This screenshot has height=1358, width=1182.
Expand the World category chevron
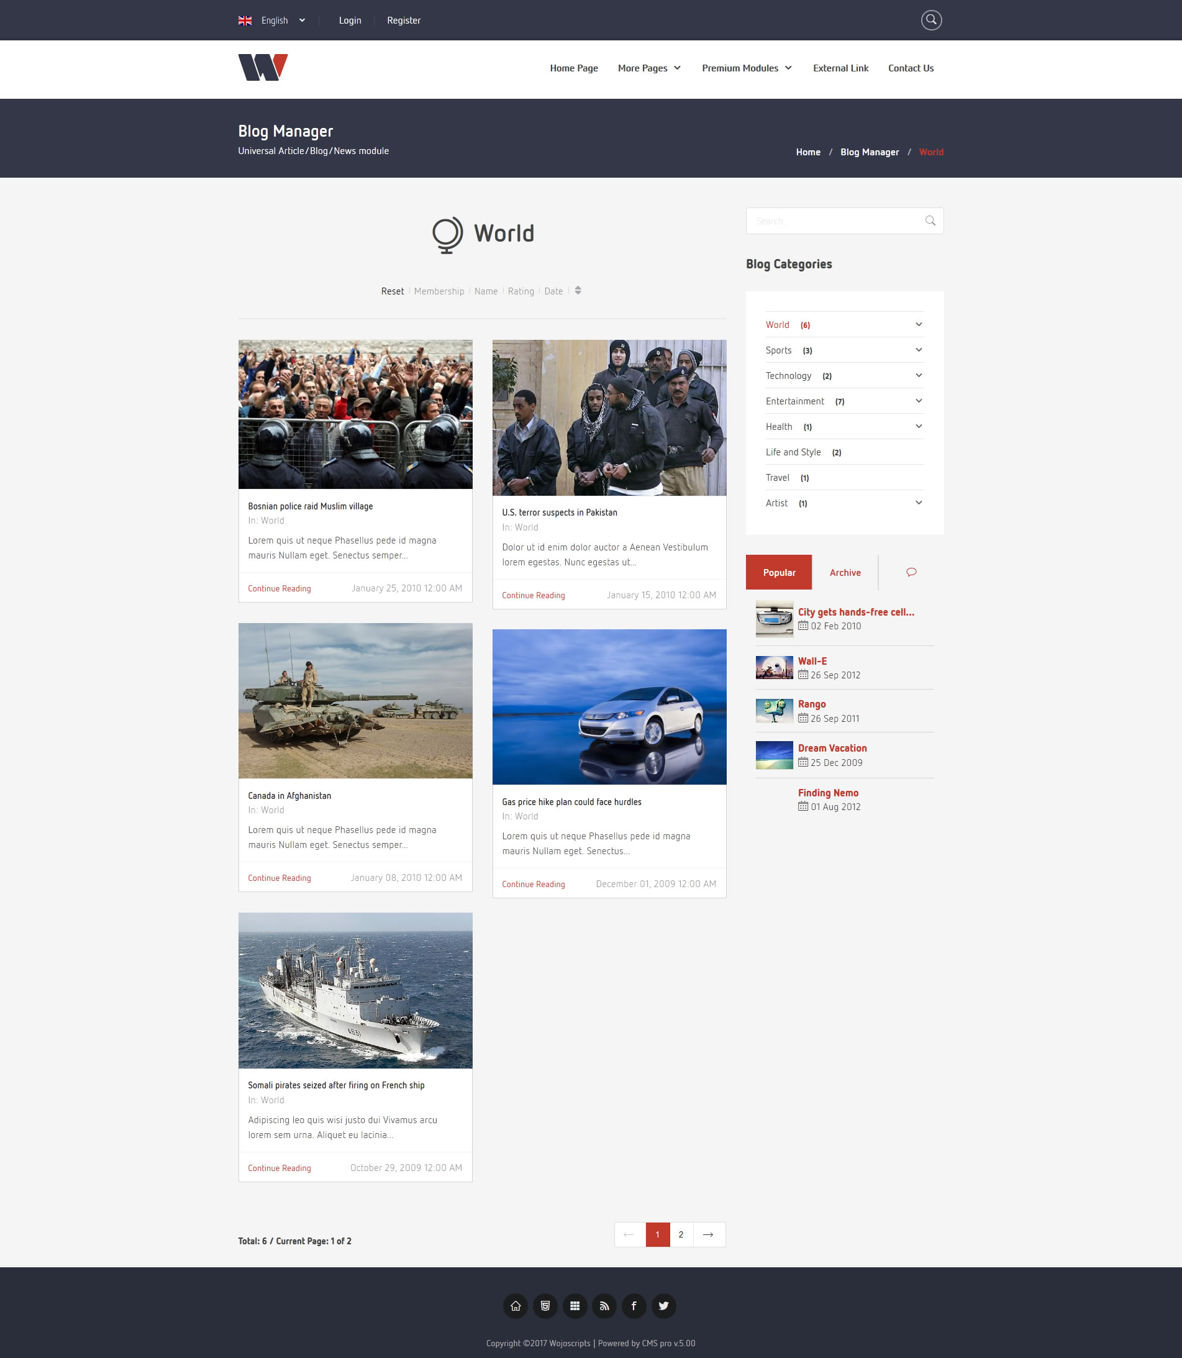[x=919, y=324]
